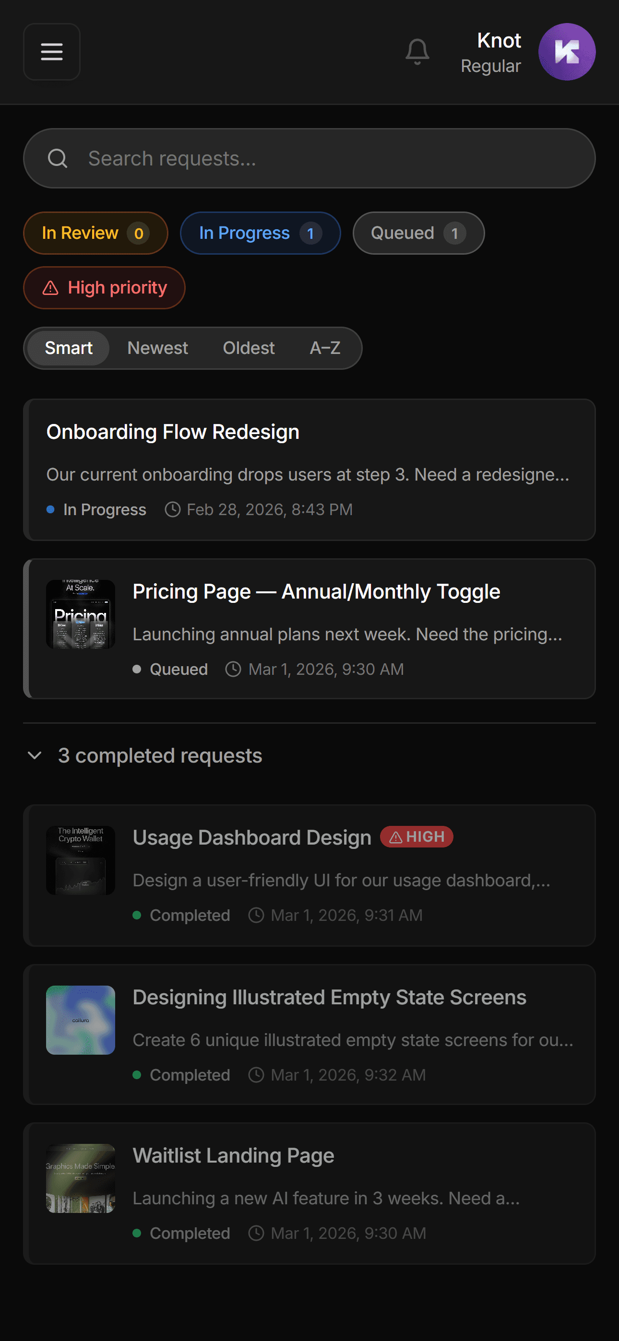Select the Smart sort option
This screenshot has height=1341, width=619.
pos(69,348)
